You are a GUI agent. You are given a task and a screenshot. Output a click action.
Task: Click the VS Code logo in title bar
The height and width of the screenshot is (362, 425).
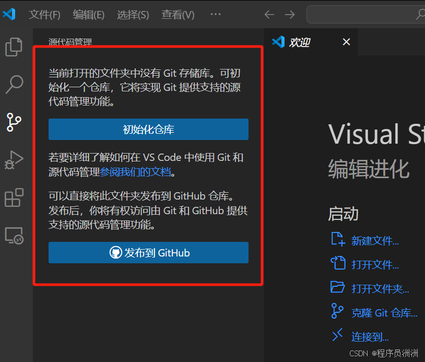(9, 14)
